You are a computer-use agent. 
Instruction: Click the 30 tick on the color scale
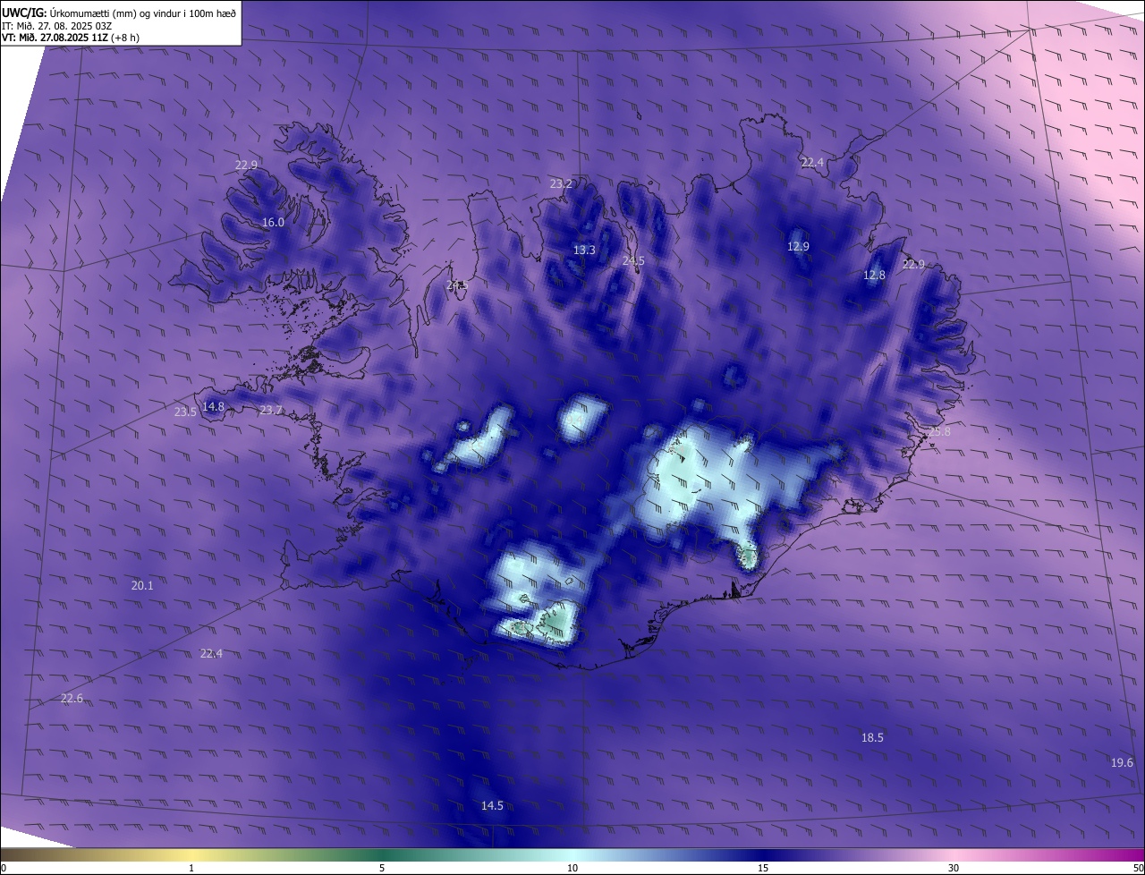click(954, 868)
